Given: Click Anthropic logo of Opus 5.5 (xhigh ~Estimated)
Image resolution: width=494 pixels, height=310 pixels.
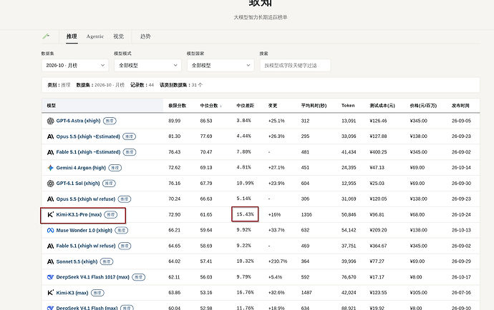Looking at the screenshot, I should point(50,136).
